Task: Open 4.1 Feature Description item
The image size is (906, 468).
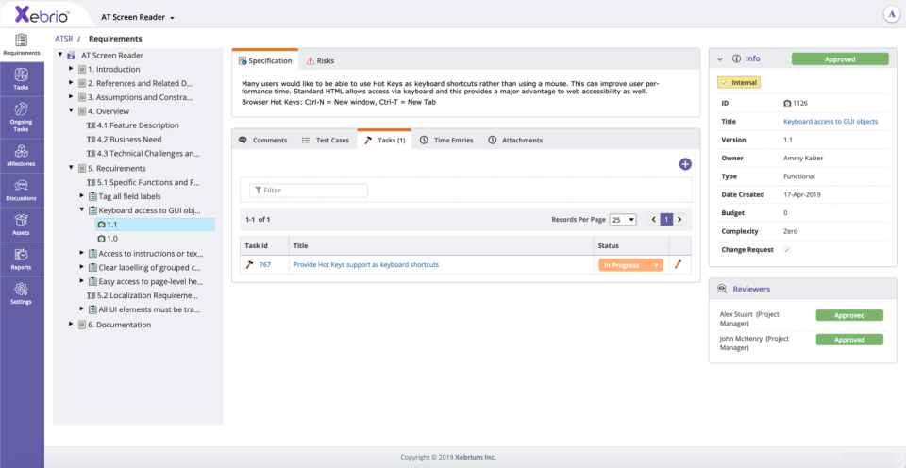Action: tap(138, 125)
